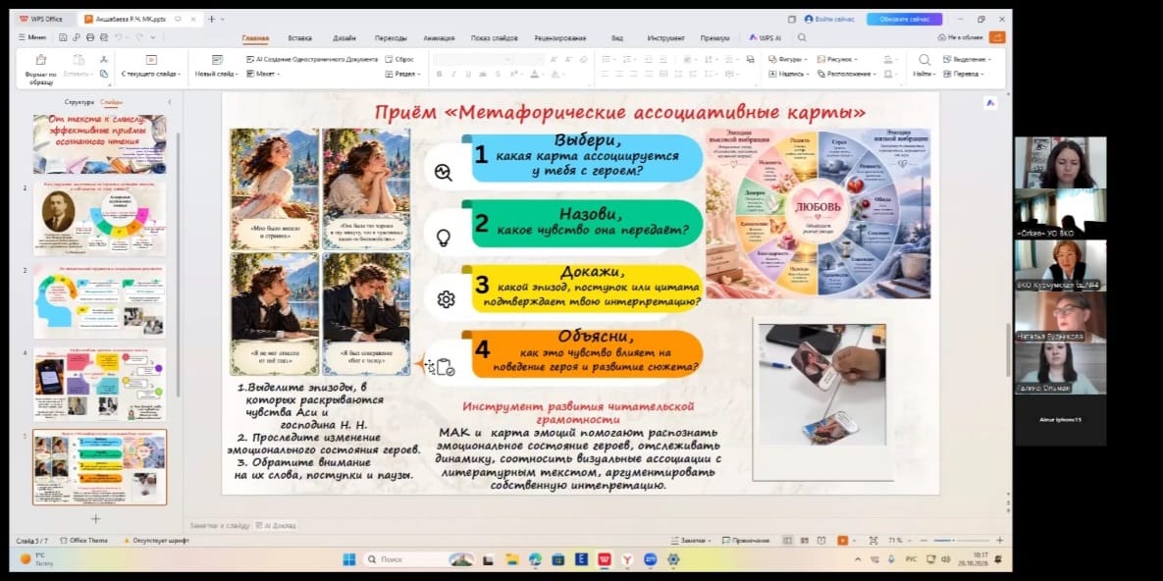Click the redo arrow icon
1163x581 pixels.
coord(138,37)
